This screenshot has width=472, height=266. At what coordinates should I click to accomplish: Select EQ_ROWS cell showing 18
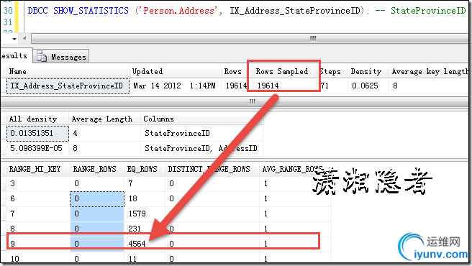coord(145,199)
